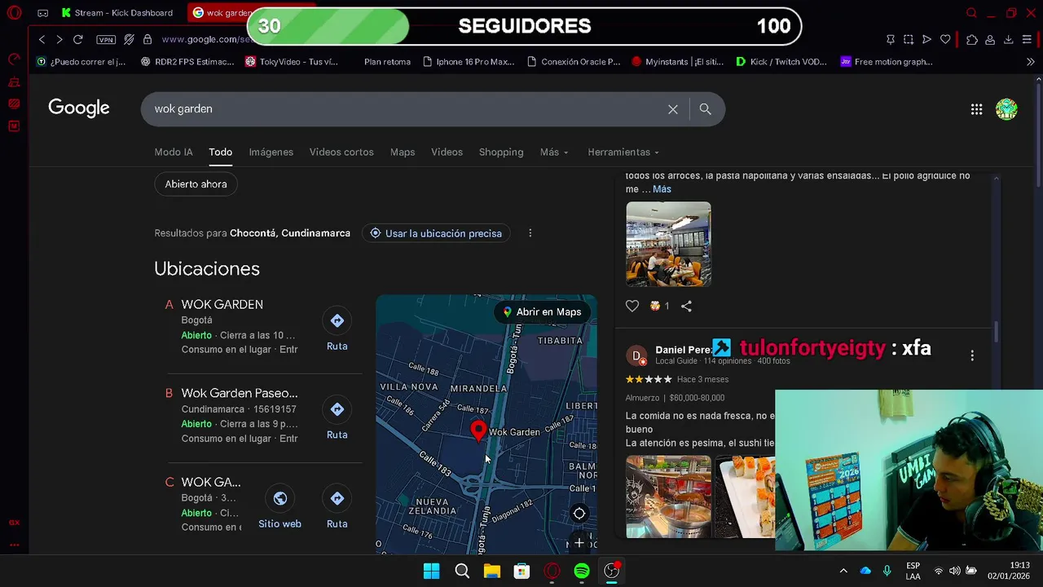Screen dimensions: 1043x587
Task: Clear search text with X icon
Action: (673, 109)
